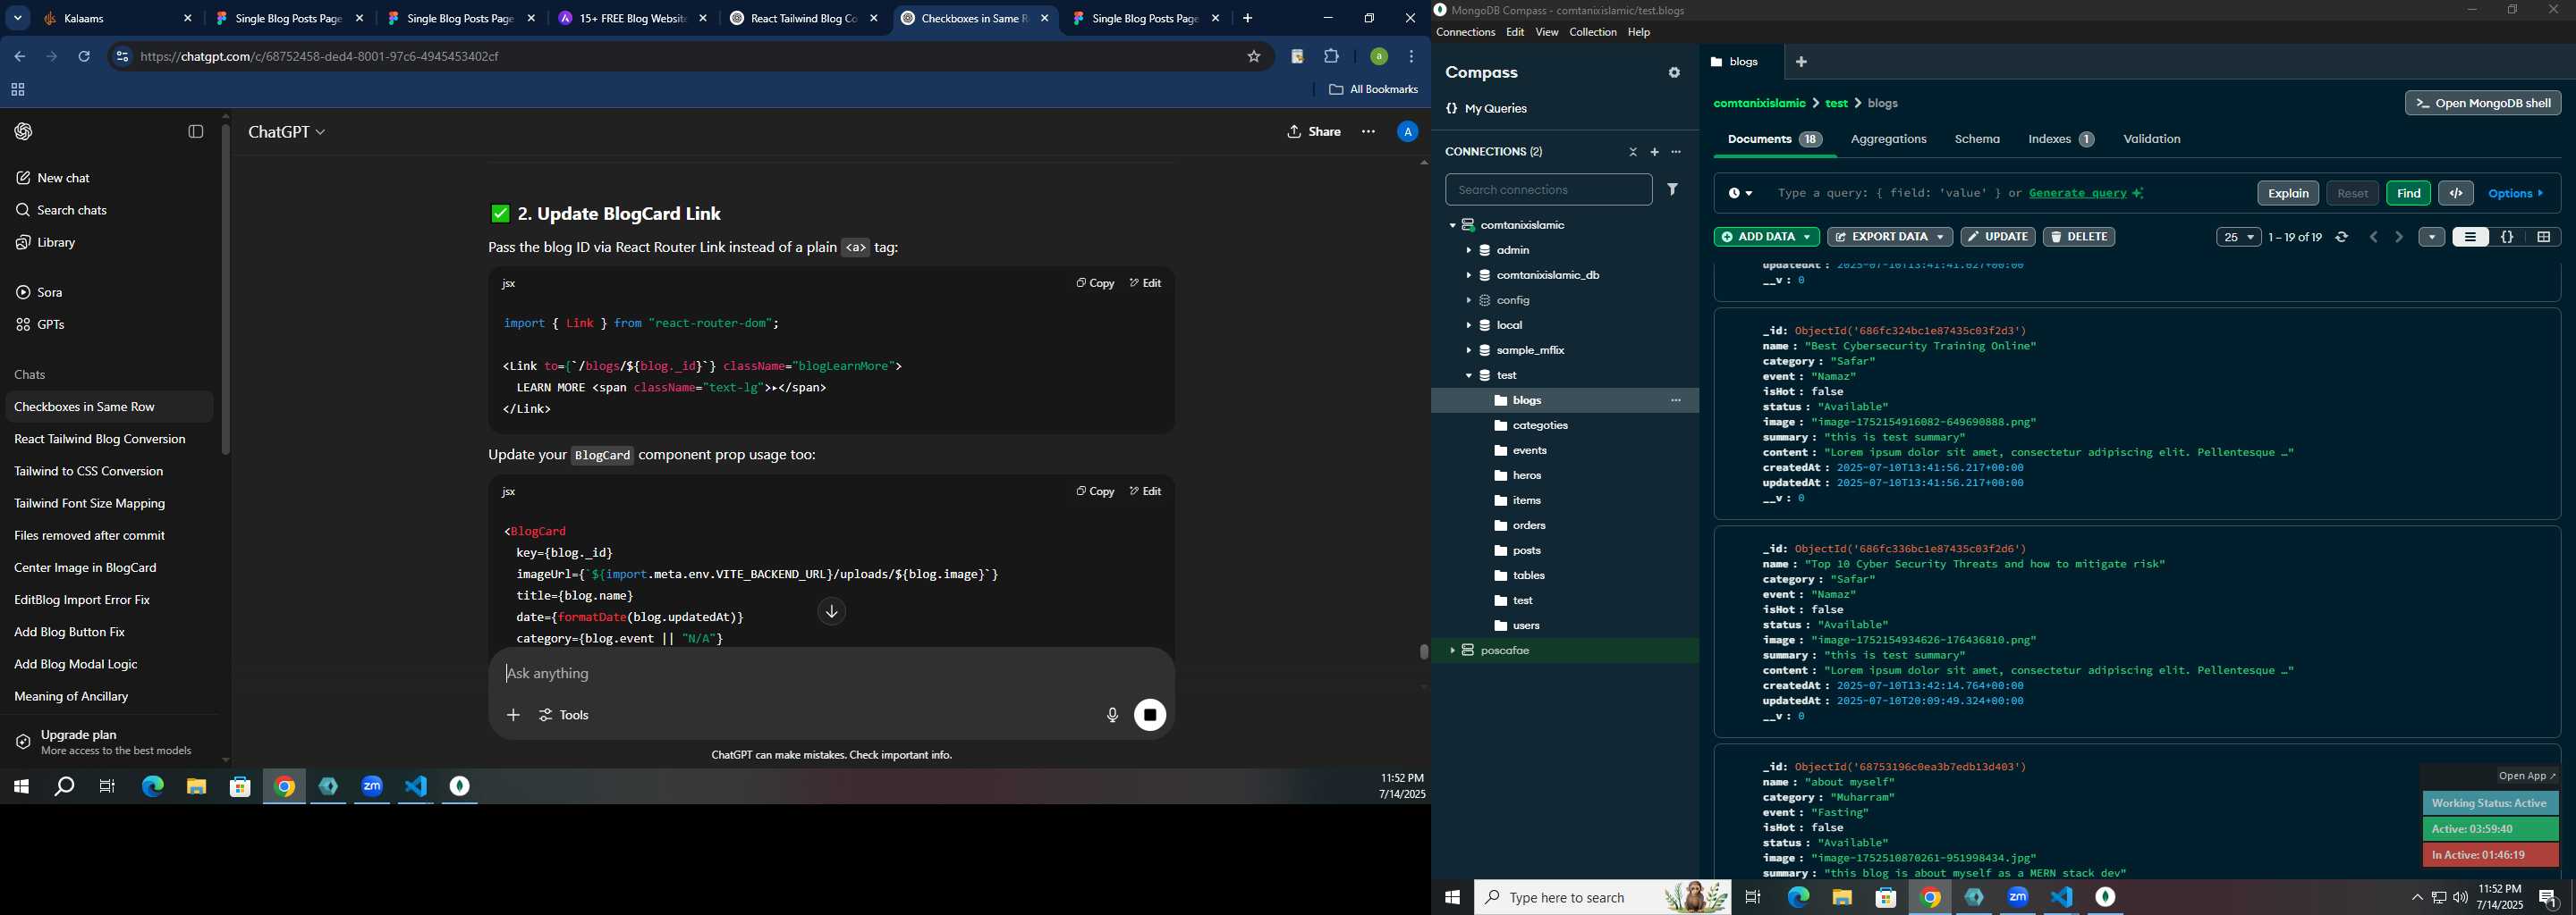Image resolution: width=2576 pixels, height=915 pixels.
Task: Go to next page of documents
Action: click(2399, 237)
